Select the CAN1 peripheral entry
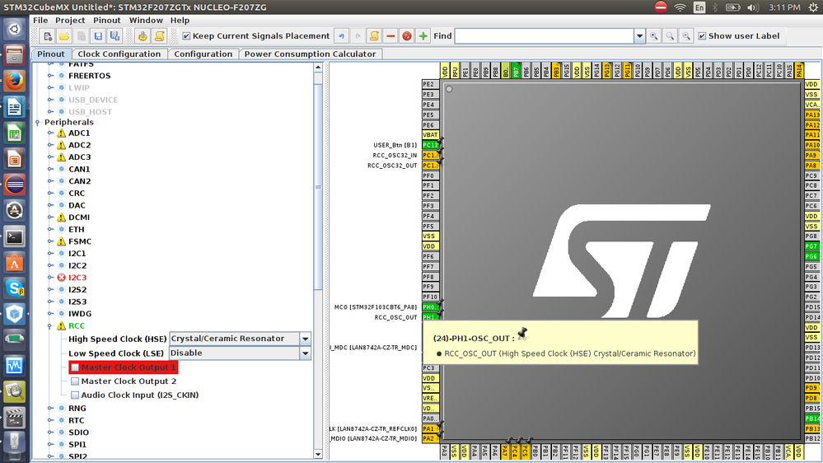 79,169
